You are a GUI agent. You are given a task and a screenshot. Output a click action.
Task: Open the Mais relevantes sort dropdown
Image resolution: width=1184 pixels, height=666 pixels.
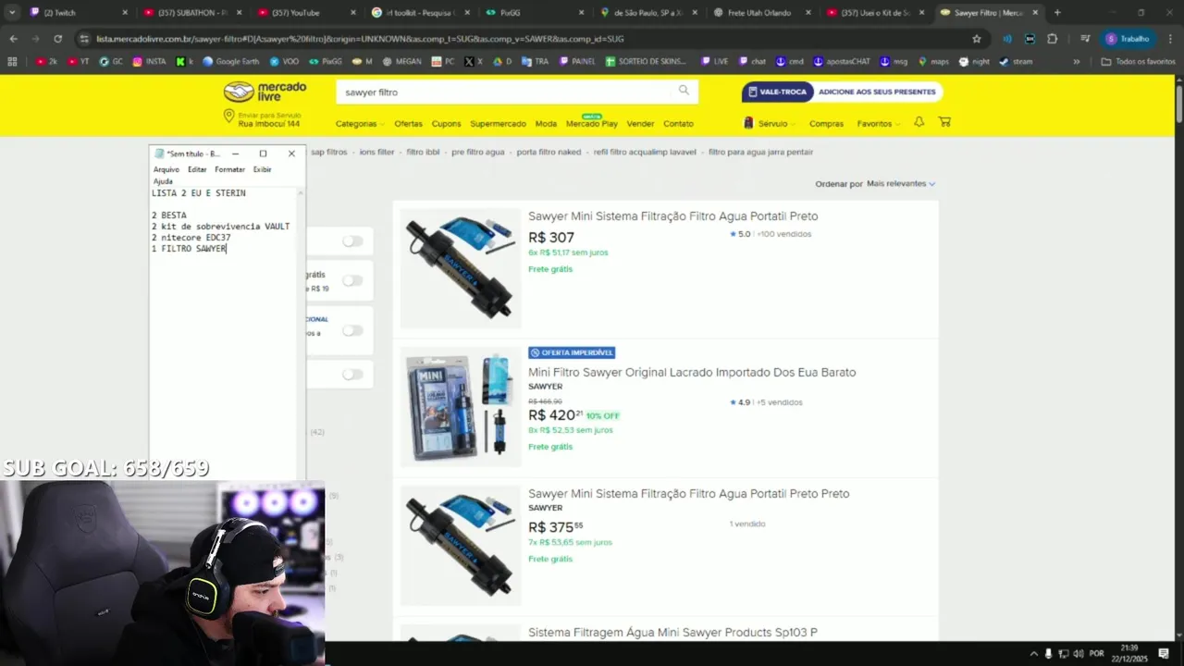[901, 183]
